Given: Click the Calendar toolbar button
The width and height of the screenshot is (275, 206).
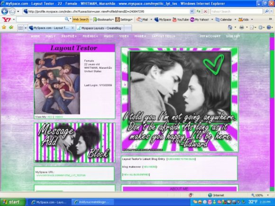Looking at the screenshot, I should pos(224,19).
